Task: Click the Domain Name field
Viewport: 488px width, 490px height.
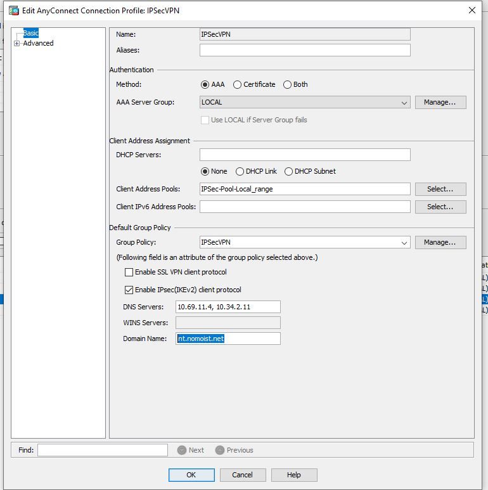Action: click(x=228, y=338)
